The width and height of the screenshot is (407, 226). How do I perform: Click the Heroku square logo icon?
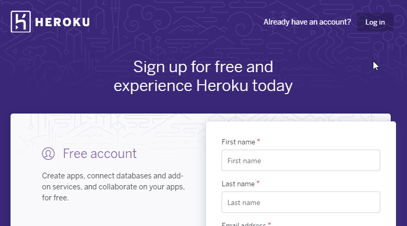(21, 22)
